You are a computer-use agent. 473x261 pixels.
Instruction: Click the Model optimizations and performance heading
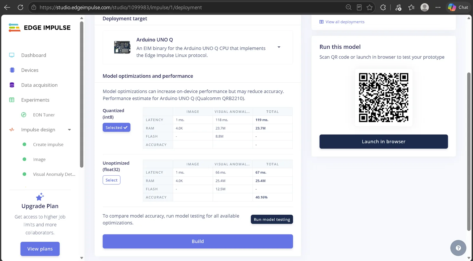pos(148,76)
